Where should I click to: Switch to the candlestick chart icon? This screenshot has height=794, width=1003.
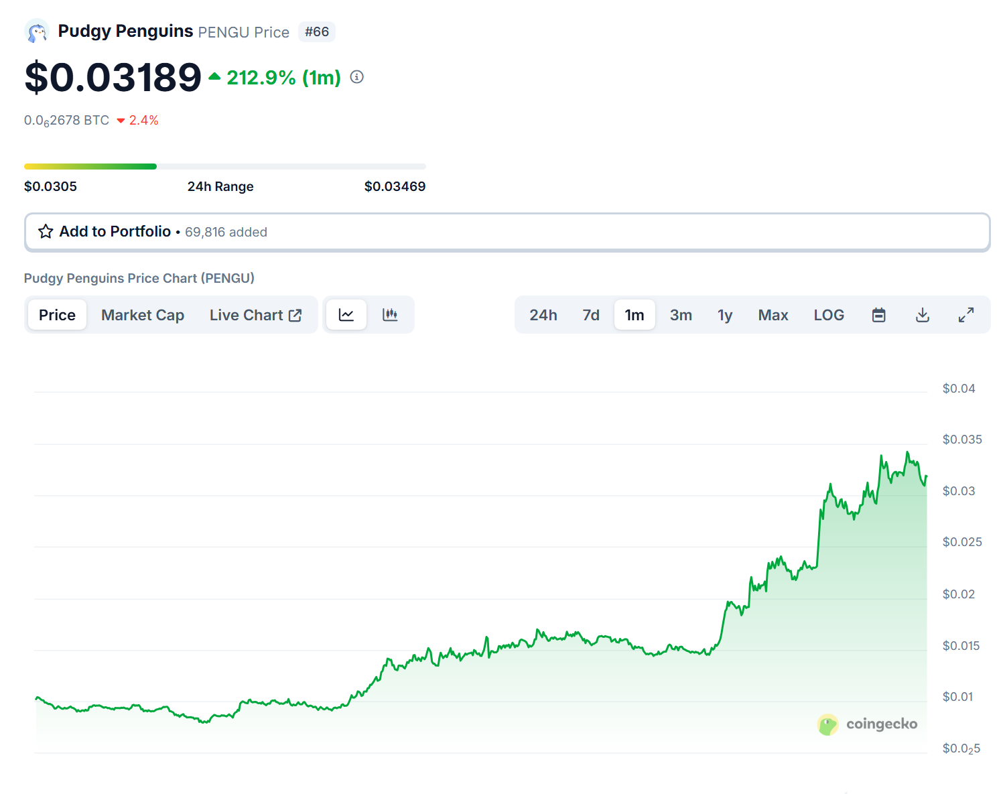point(390,315)
